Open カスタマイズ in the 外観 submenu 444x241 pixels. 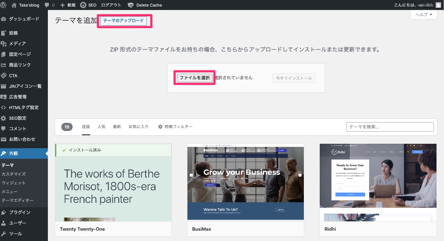click(13, 174)
